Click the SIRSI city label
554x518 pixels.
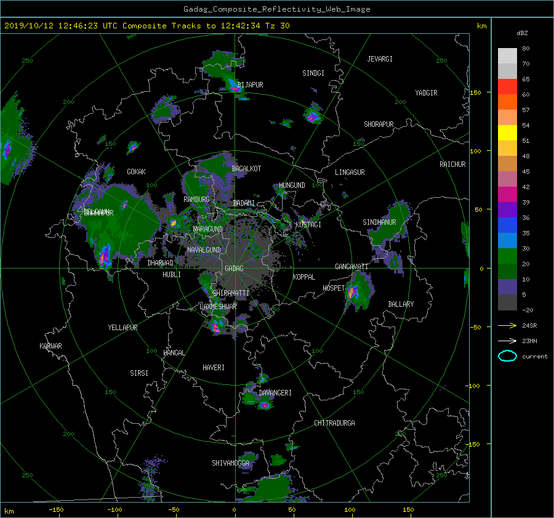[x=139, y=373]
